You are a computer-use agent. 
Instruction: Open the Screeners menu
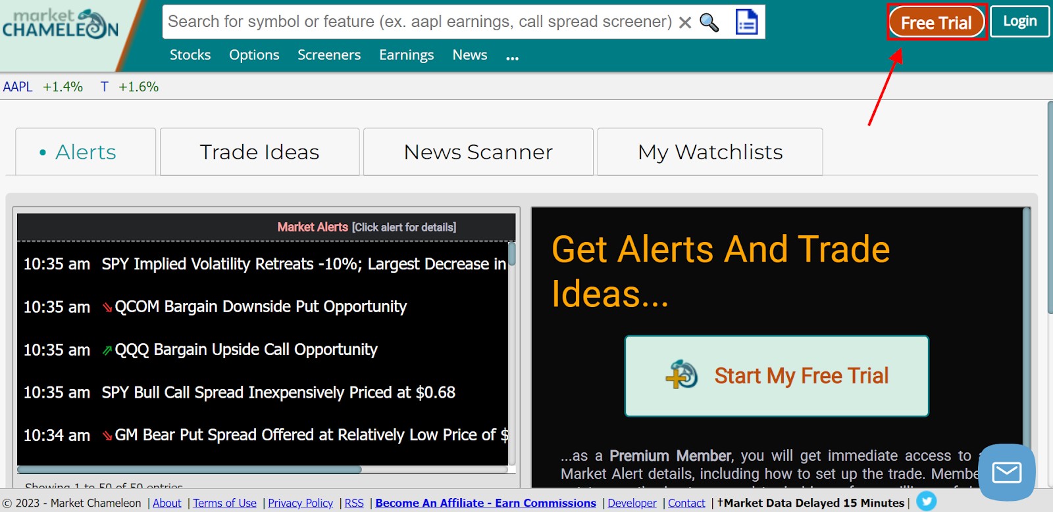329,55
